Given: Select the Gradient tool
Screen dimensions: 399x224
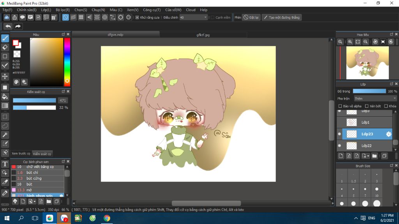Looking at the screenshot, I should click(5, 106).
